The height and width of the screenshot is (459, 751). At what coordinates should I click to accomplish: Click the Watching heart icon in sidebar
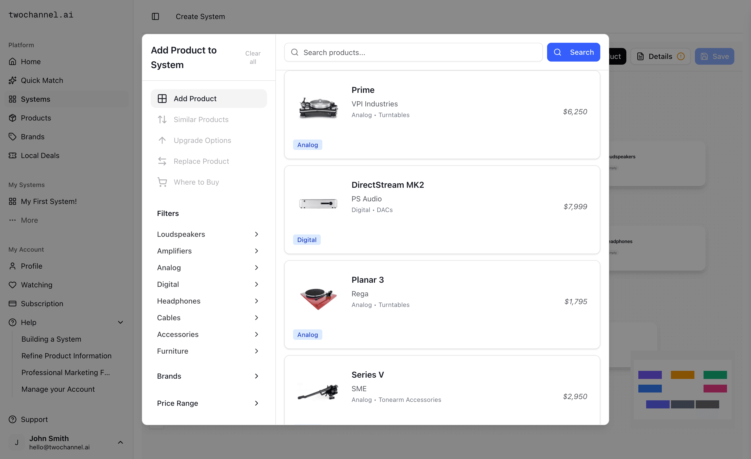click(13, 285)
